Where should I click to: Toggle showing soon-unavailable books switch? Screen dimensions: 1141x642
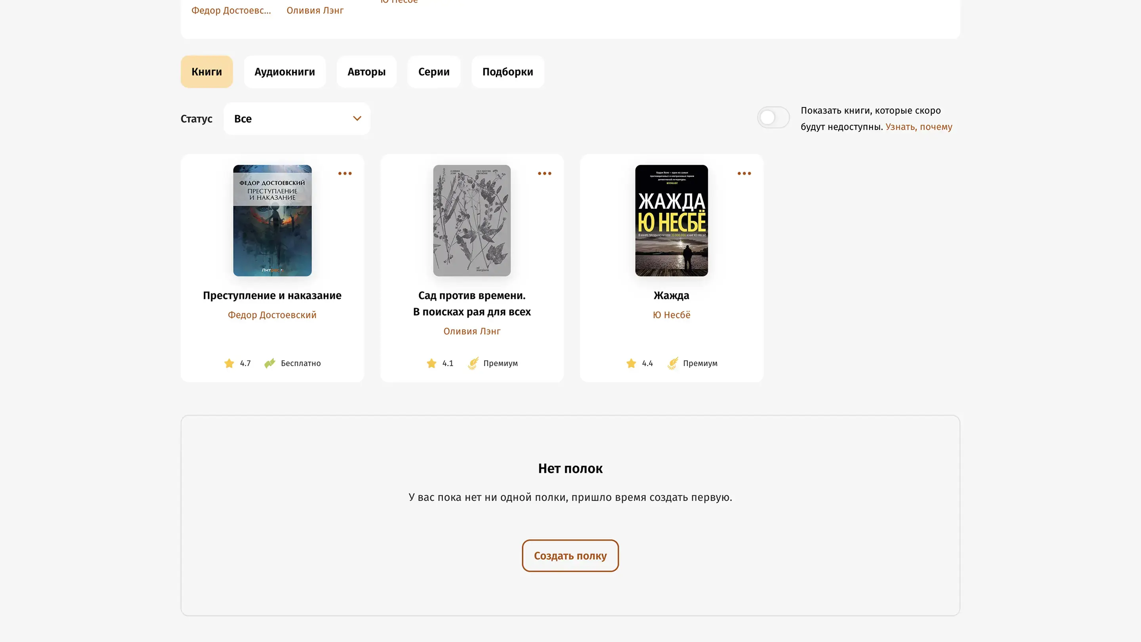point(773,118)
